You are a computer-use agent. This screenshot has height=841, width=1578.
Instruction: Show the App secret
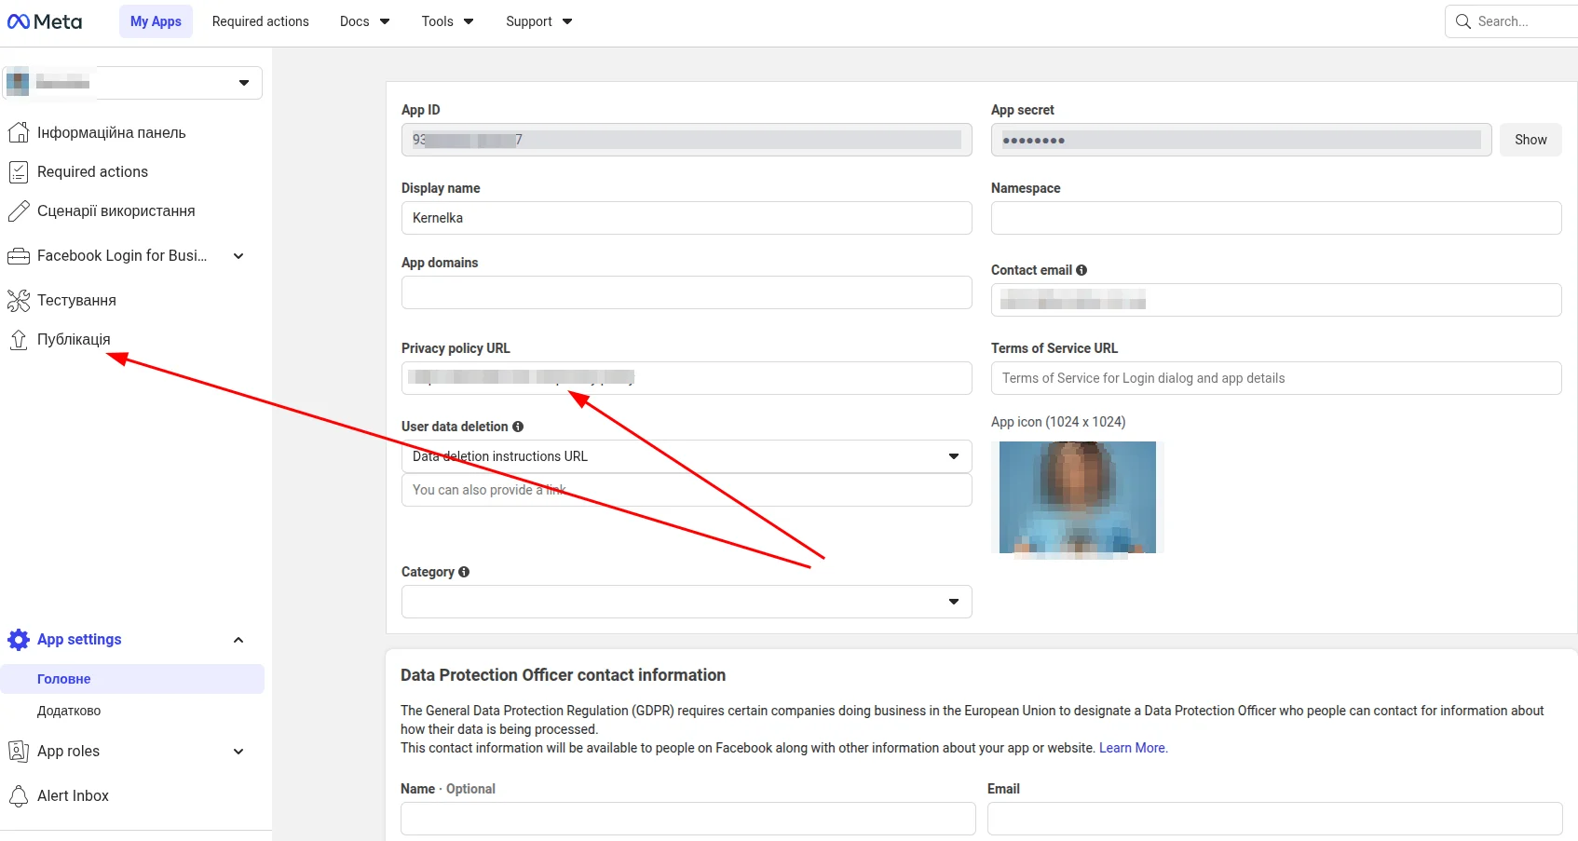tap(1530, 140)
